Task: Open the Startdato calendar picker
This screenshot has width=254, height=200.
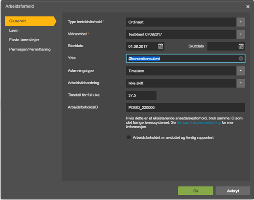Action: 160,46
